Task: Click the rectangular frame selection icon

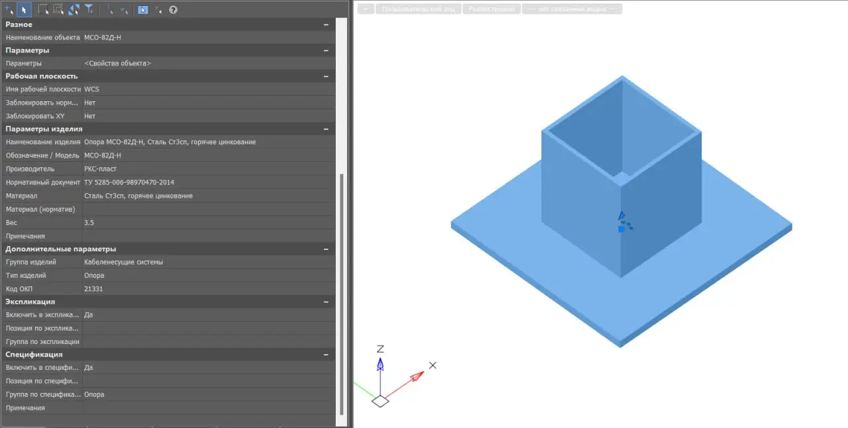Action: pyautogui.click(x=43, y=9)
